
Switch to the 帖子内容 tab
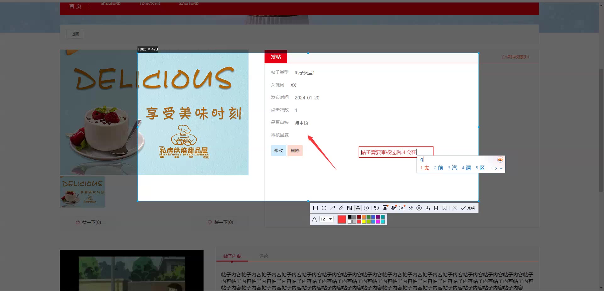point(232,256)
